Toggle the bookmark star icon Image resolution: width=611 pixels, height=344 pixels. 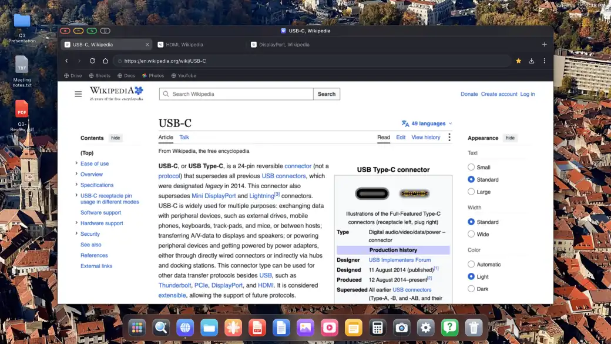[518, 61]
